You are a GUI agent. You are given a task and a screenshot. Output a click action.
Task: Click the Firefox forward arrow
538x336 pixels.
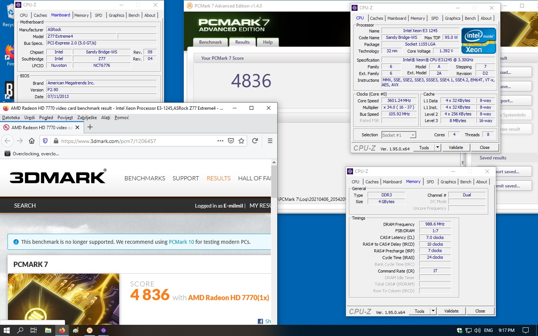pos(20,141)
